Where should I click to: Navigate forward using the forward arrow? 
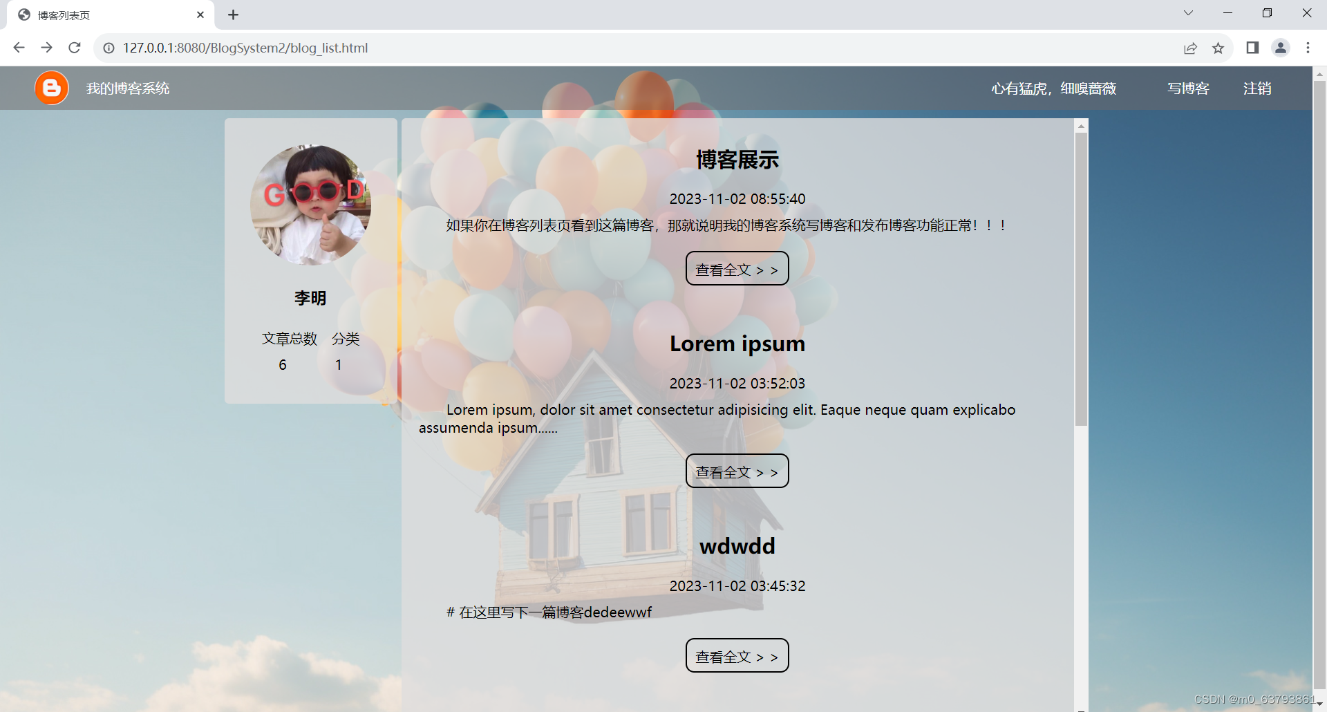point(46,48)
